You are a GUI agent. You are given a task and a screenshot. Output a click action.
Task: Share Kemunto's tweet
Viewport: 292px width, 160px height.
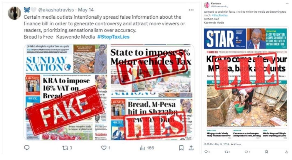pos(287,152)
